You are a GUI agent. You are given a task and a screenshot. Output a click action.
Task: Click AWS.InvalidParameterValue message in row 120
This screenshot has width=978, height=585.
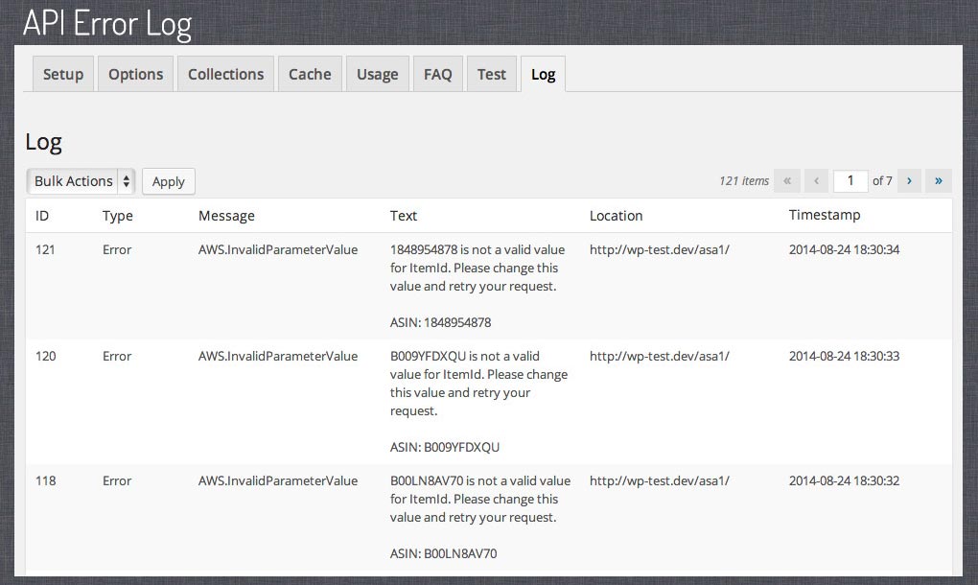278,356
